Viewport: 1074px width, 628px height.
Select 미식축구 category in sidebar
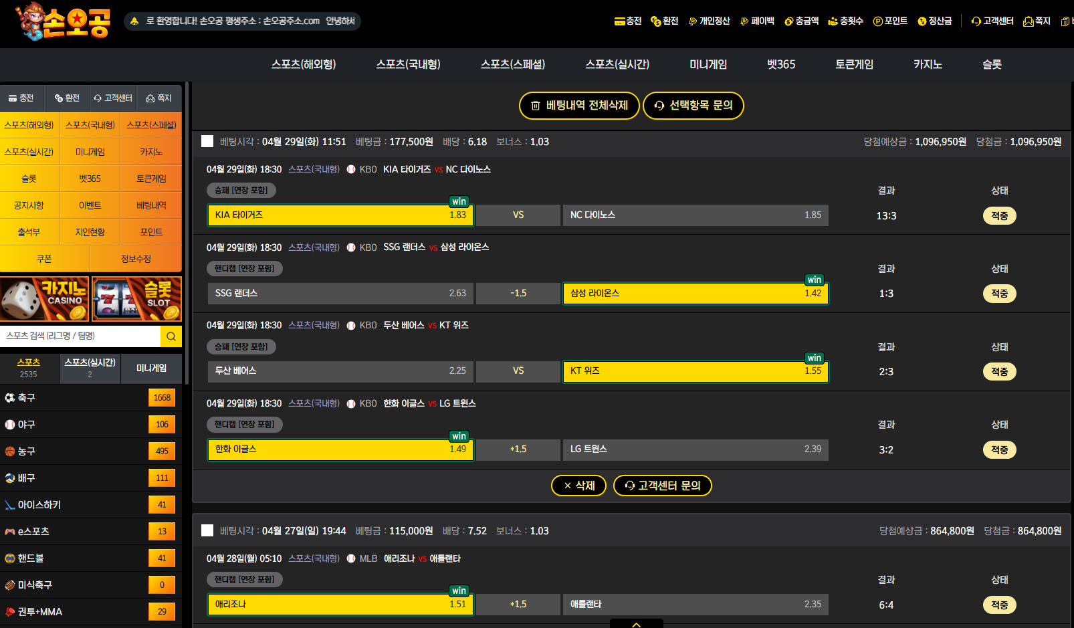click(x=91, y=585)
